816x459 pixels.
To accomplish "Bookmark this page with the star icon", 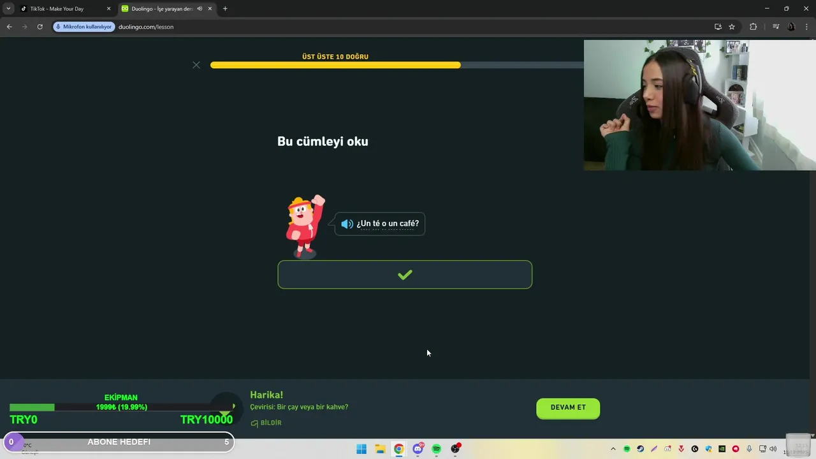I will 732,27.
